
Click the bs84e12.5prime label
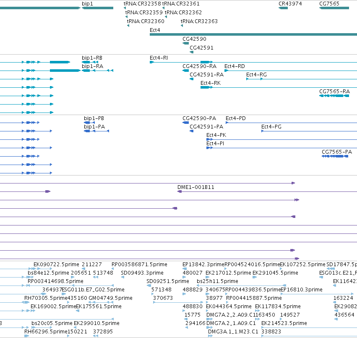pos(48,273)
